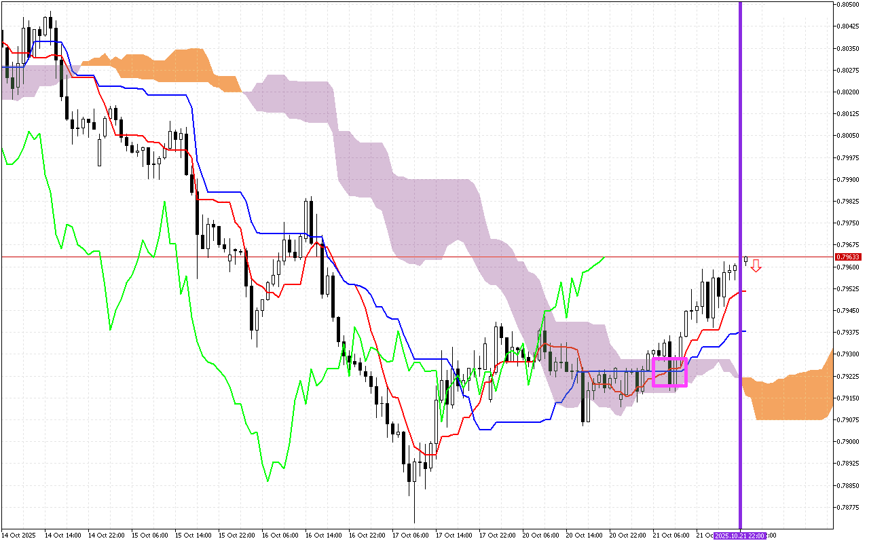
Task: Click the 20 Oct 22:00 time axis label
Action: click(x=628, y=536)
